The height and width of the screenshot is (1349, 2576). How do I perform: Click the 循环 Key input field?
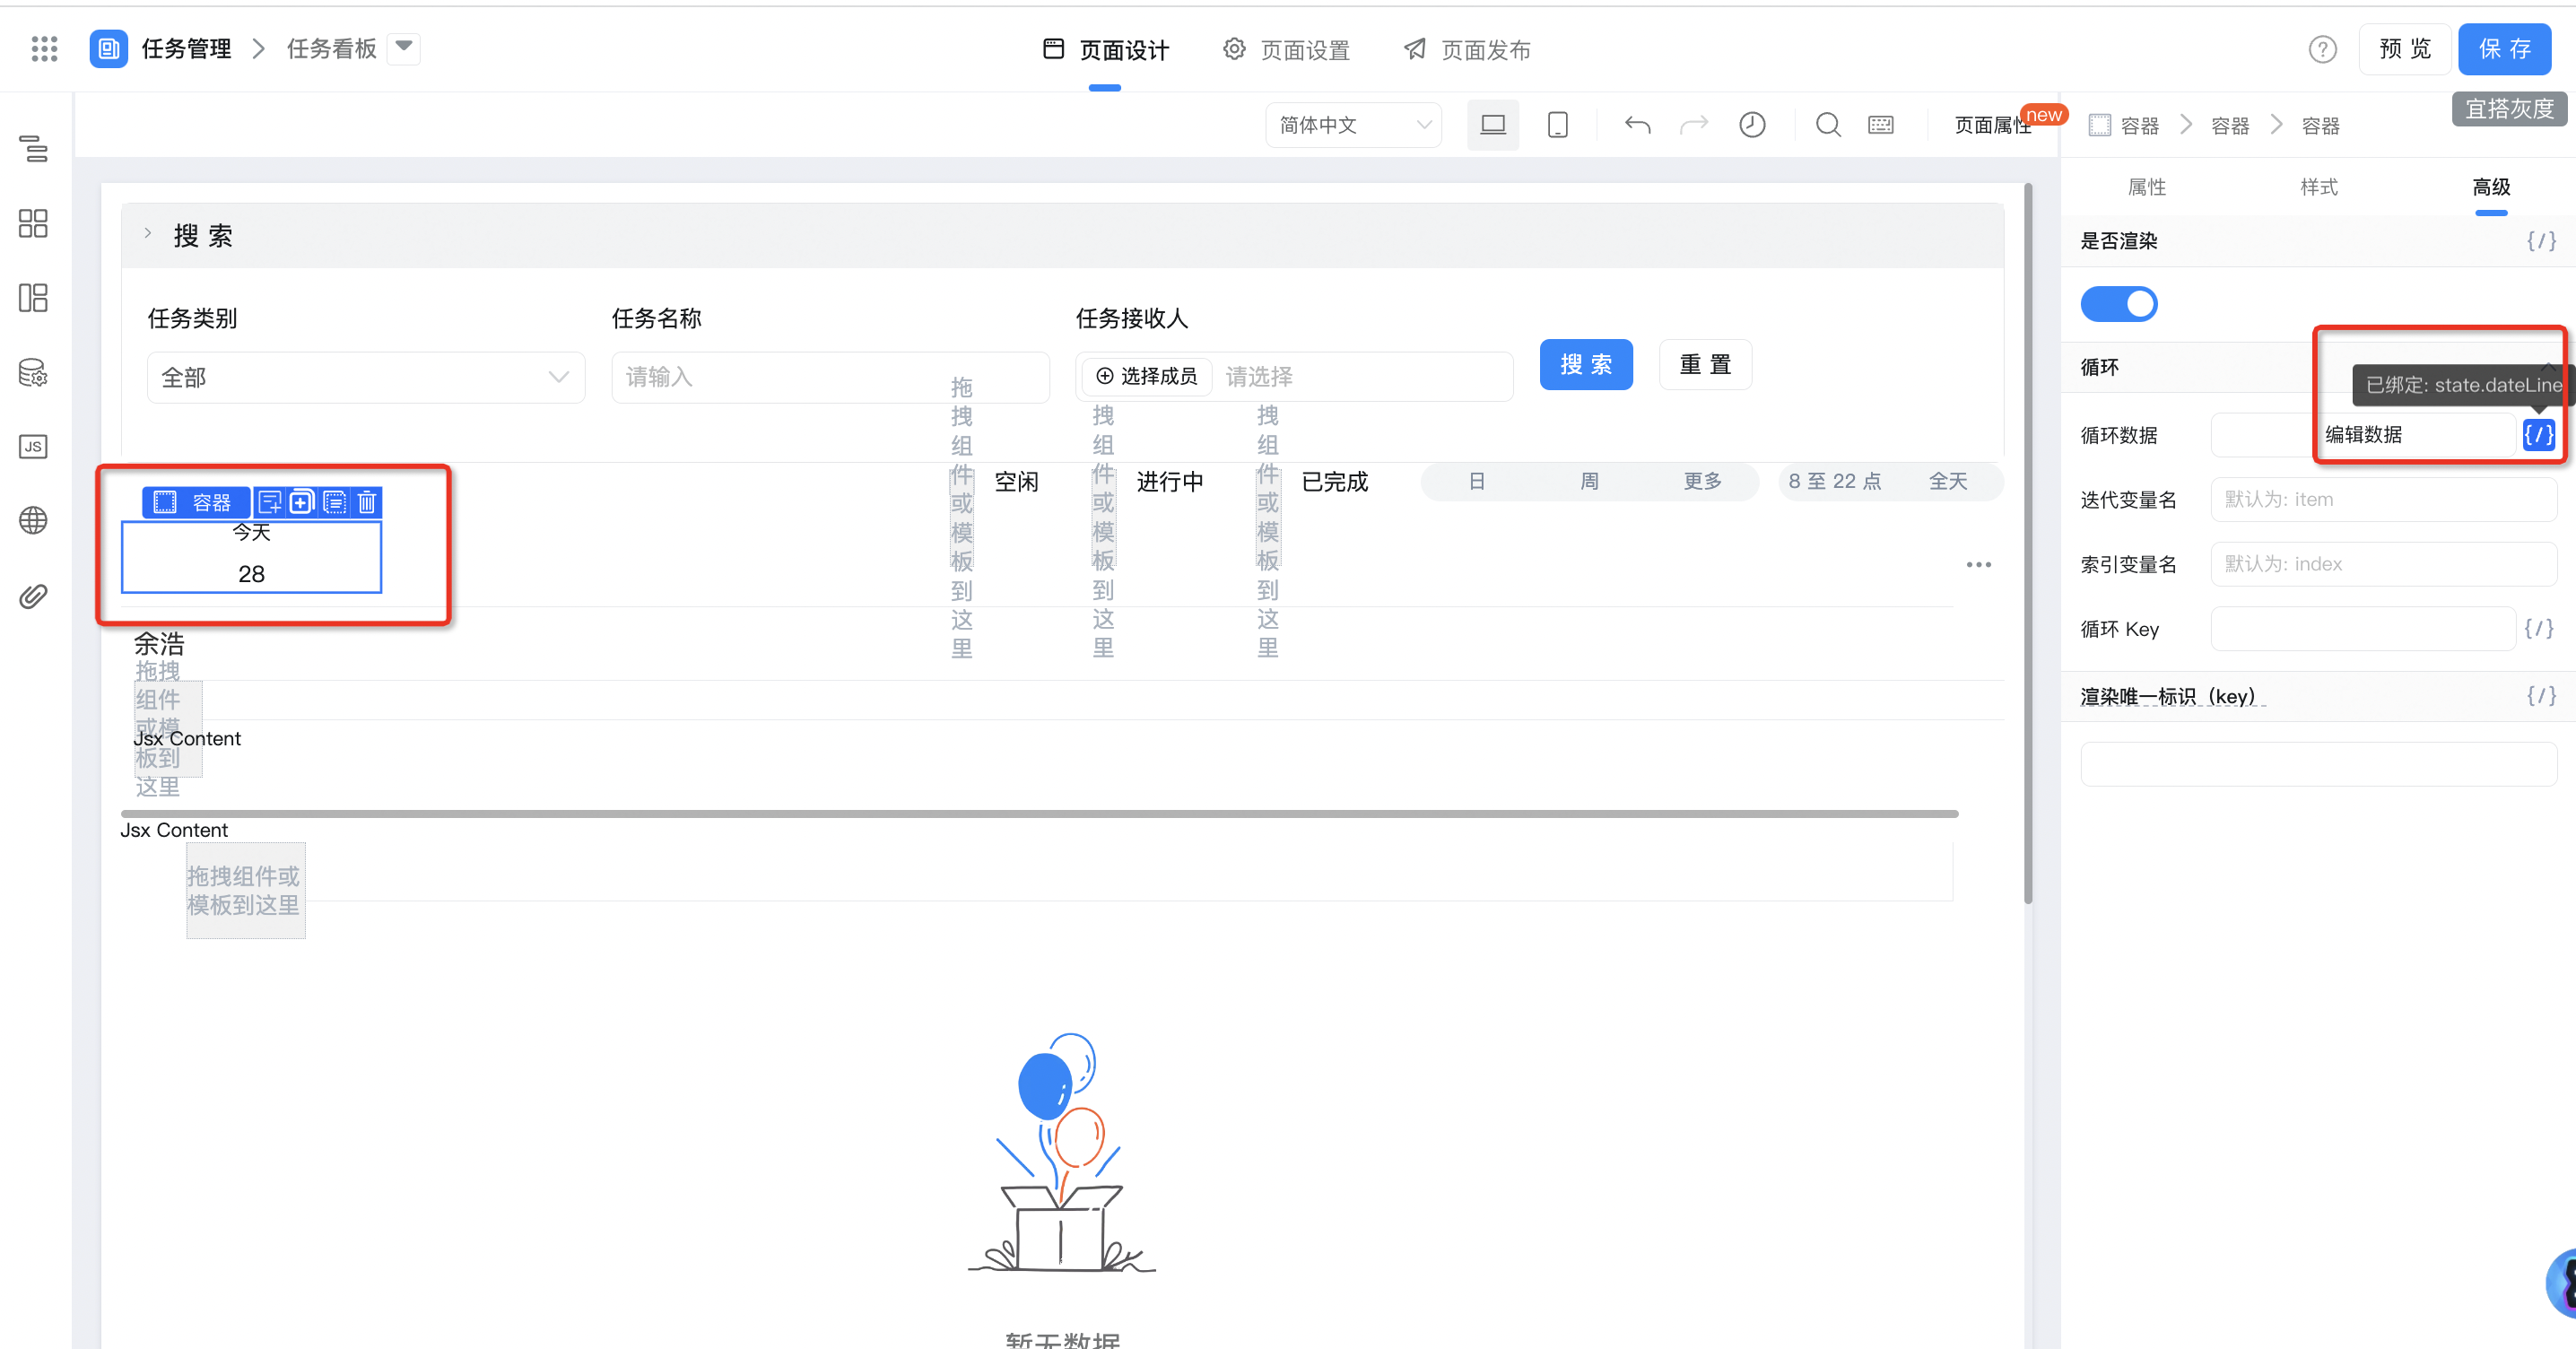[2362, 628]
